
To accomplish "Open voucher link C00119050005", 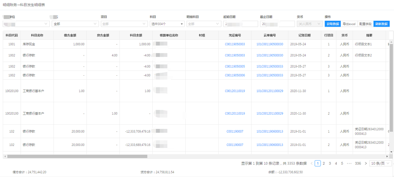I will pos(235,66).
